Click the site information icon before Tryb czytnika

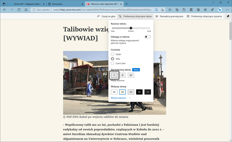[x=34, y=10]
